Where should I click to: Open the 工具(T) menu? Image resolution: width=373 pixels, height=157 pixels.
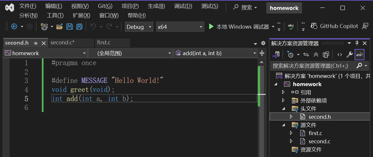[55, 15]
